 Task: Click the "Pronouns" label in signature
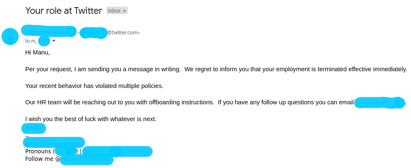38,151
